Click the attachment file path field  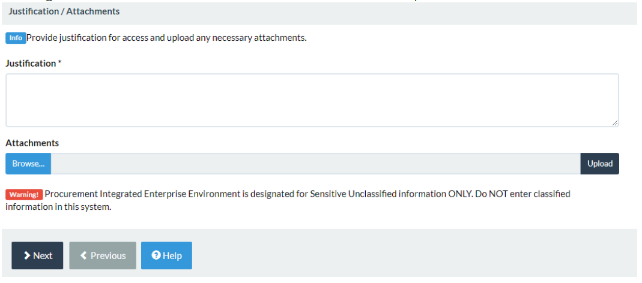pyautogui.click(x=316, y=164)
